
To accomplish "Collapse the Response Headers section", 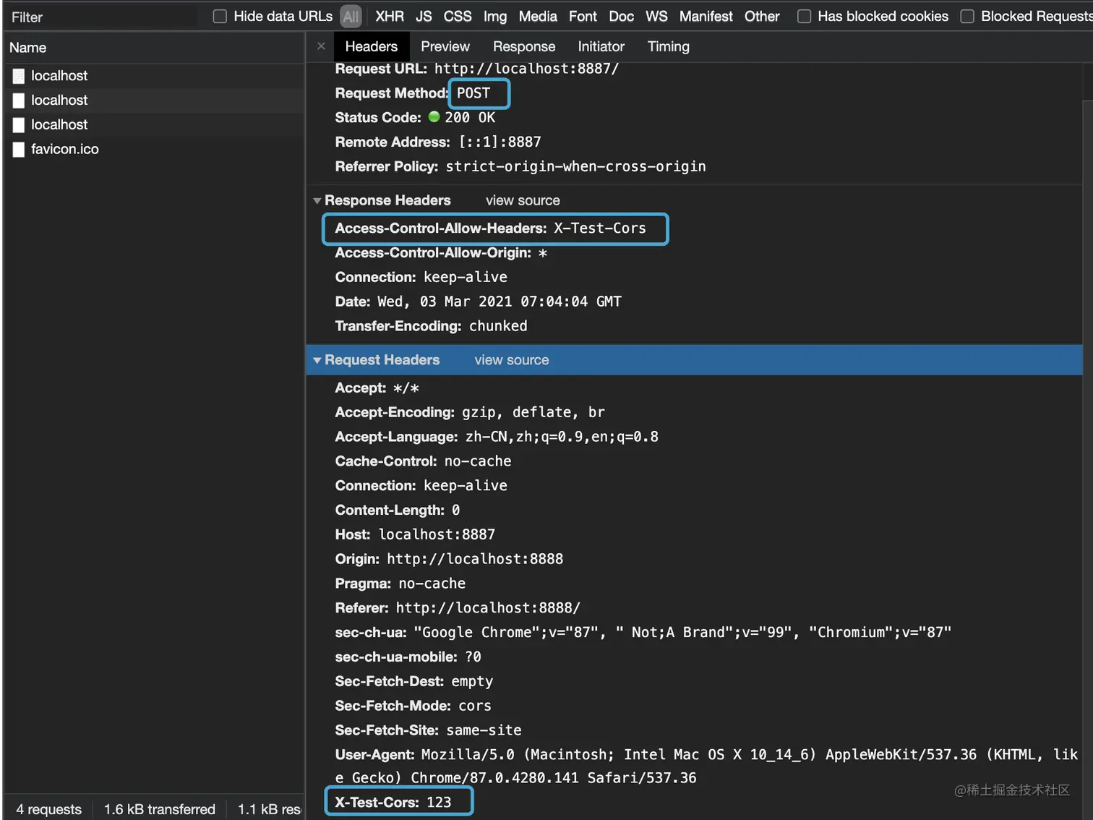I will pos(317,201).
